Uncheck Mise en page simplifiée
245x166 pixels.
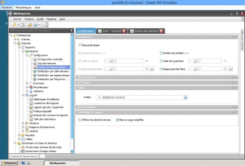(x=118, y=120)
